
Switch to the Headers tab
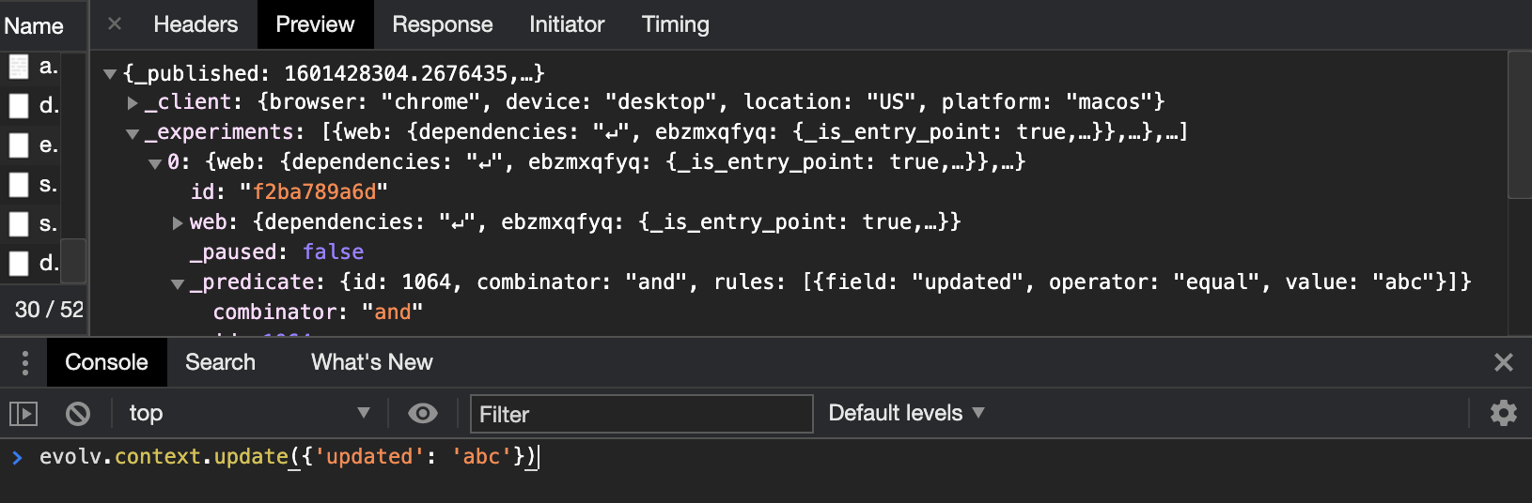tap(195, 24)
